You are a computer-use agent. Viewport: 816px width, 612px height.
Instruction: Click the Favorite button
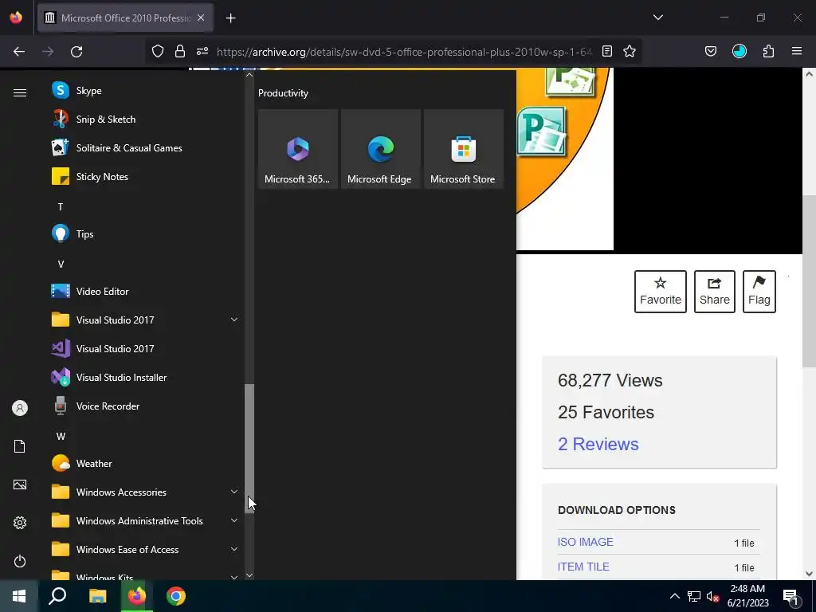(661, 292)
